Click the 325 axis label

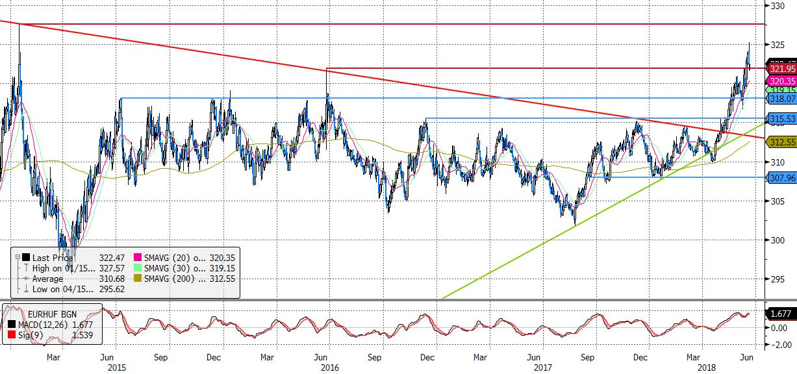click(778, 45)
